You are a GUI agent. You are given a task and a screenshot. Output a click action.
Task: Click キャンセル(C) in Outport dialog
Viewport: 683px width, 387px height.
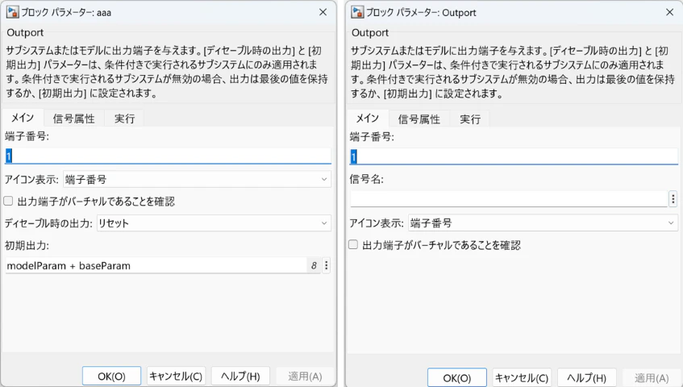522,378
